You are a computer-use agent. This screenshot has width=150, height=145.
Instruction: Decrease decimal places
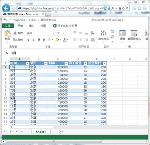(112, 37)
